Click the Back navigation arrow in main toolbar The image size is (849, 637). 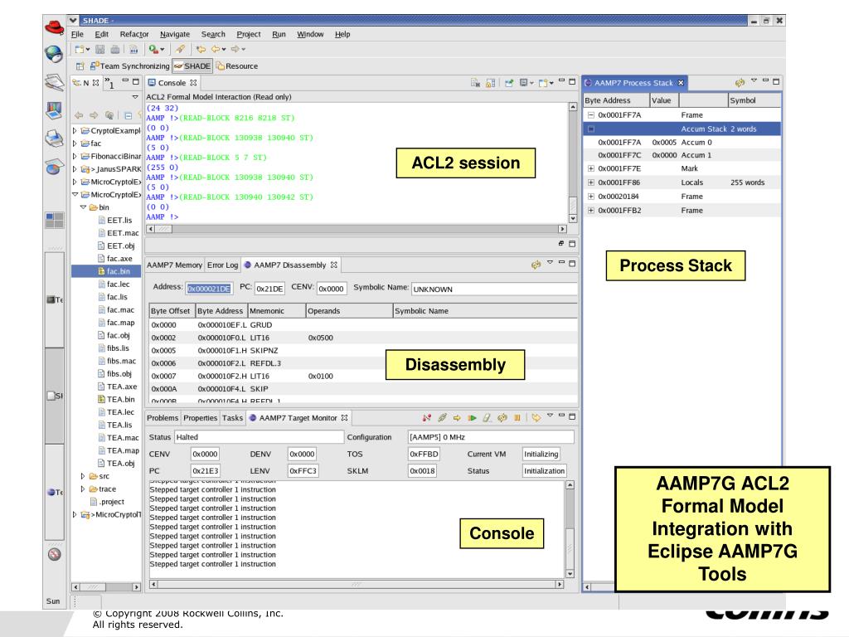(x=216, y=49)
